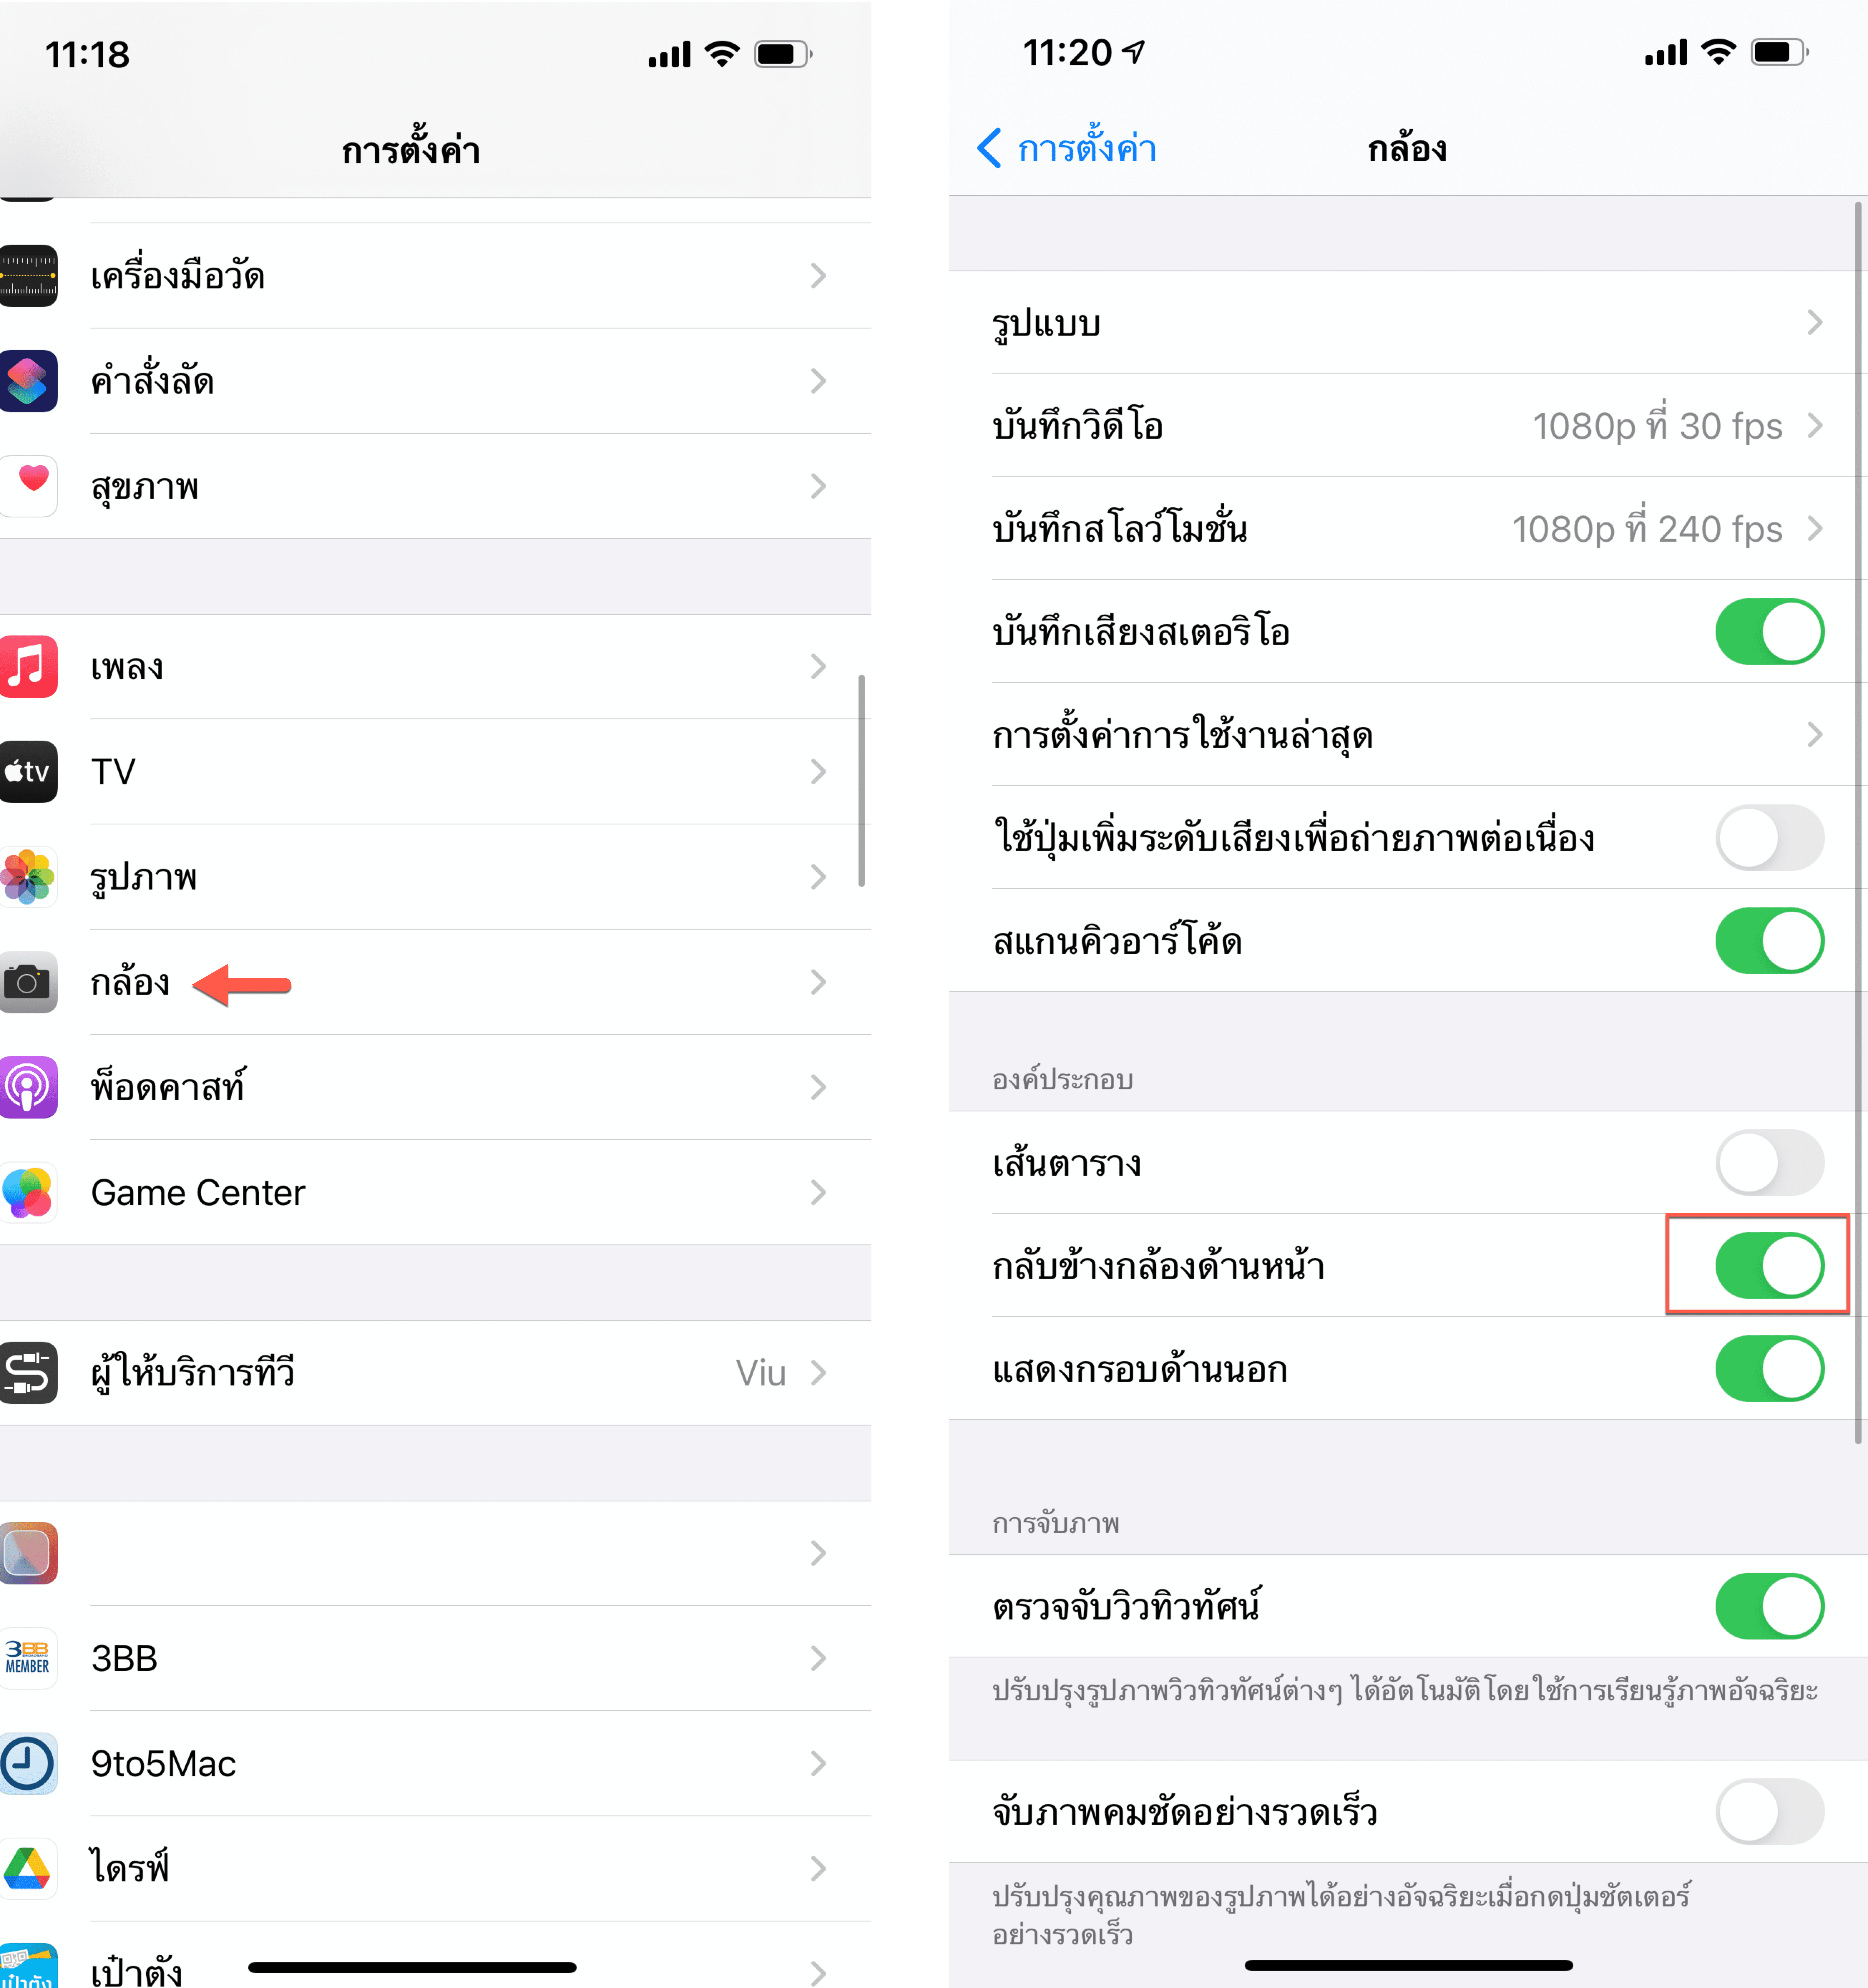Tap the Game Center bubbles icon
The width and height of the screenshot is (1868, 1988).
click(28, 1192)
